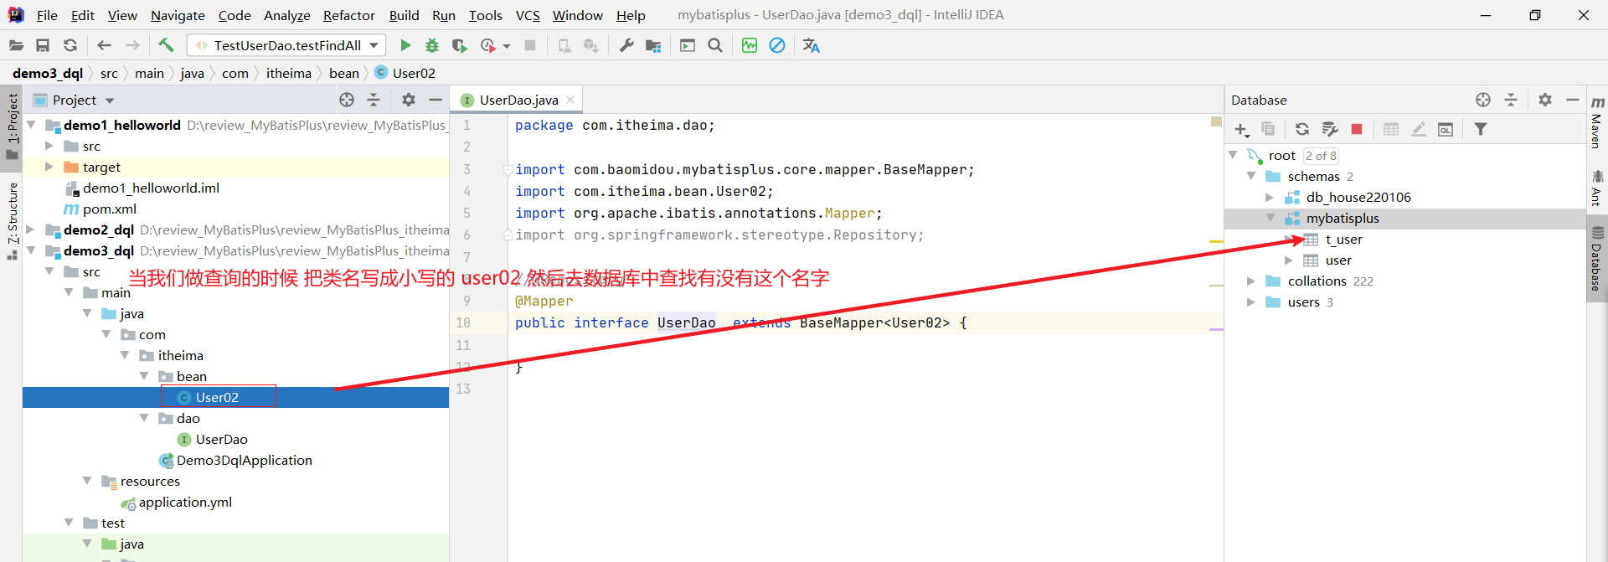Screen dimensions: 1608x562
Task: Stop the running process in main toolbar
Action: tap(530, 45)
